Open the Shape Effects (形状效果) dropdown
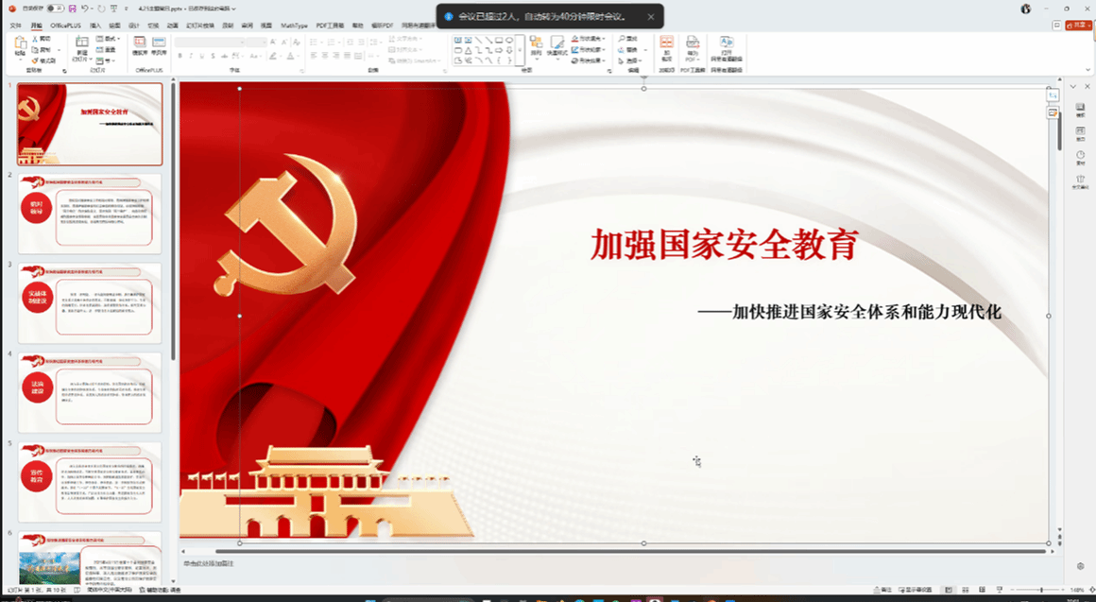 click(588, 60)
